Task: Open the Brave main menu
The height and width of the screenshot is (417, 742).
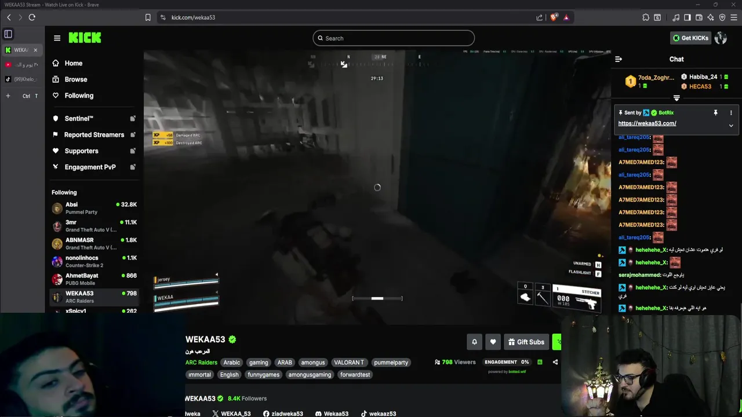Action: [x=734, y=17]
